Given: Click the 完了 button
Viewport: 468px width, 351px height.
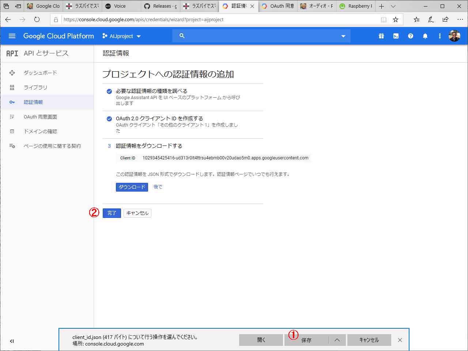Looking at the screenshot, I should pyautogui.click(x=112, y=213).
